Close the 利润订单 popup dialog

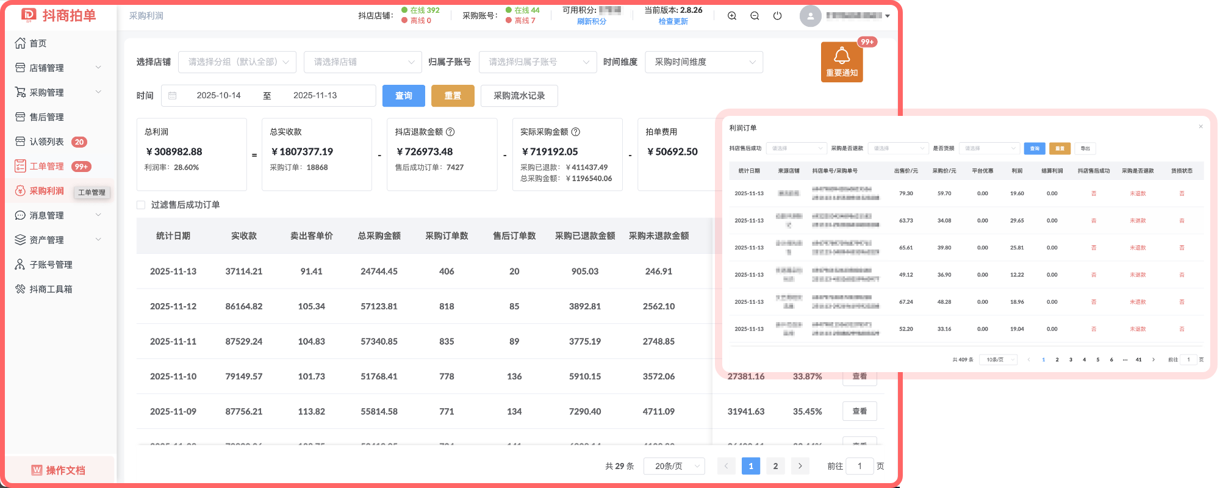pos(1200,127)
